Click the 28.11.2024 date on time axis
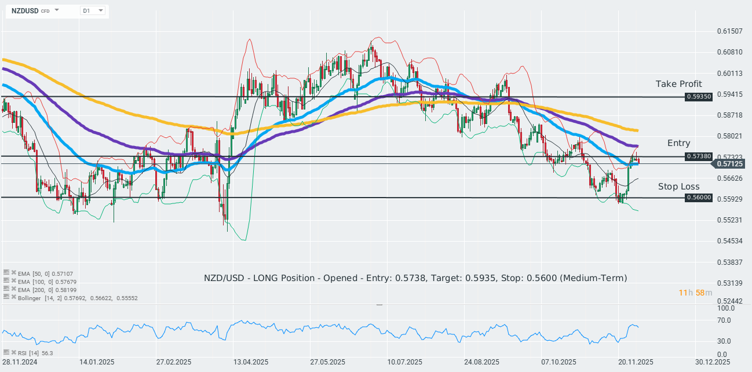This screenshot has height=372, width=752. [x=19, y=362]
